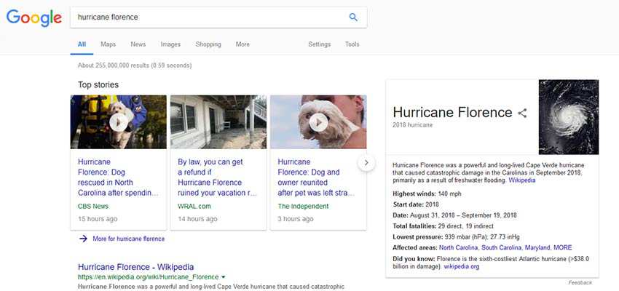This screenshot has width=619, height=291.
Task: Open the Tools search filter options
Action: (352, 44)
